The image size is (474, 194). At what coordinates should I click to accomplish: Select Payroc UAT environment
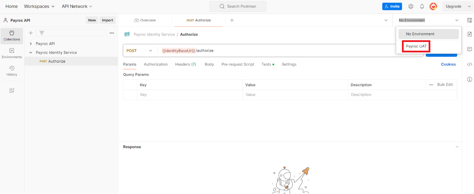[416, 46]
